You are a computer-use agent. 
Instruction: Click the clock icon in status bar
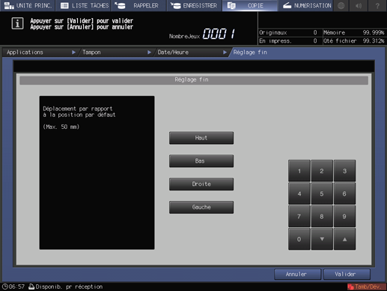(5, 286)
